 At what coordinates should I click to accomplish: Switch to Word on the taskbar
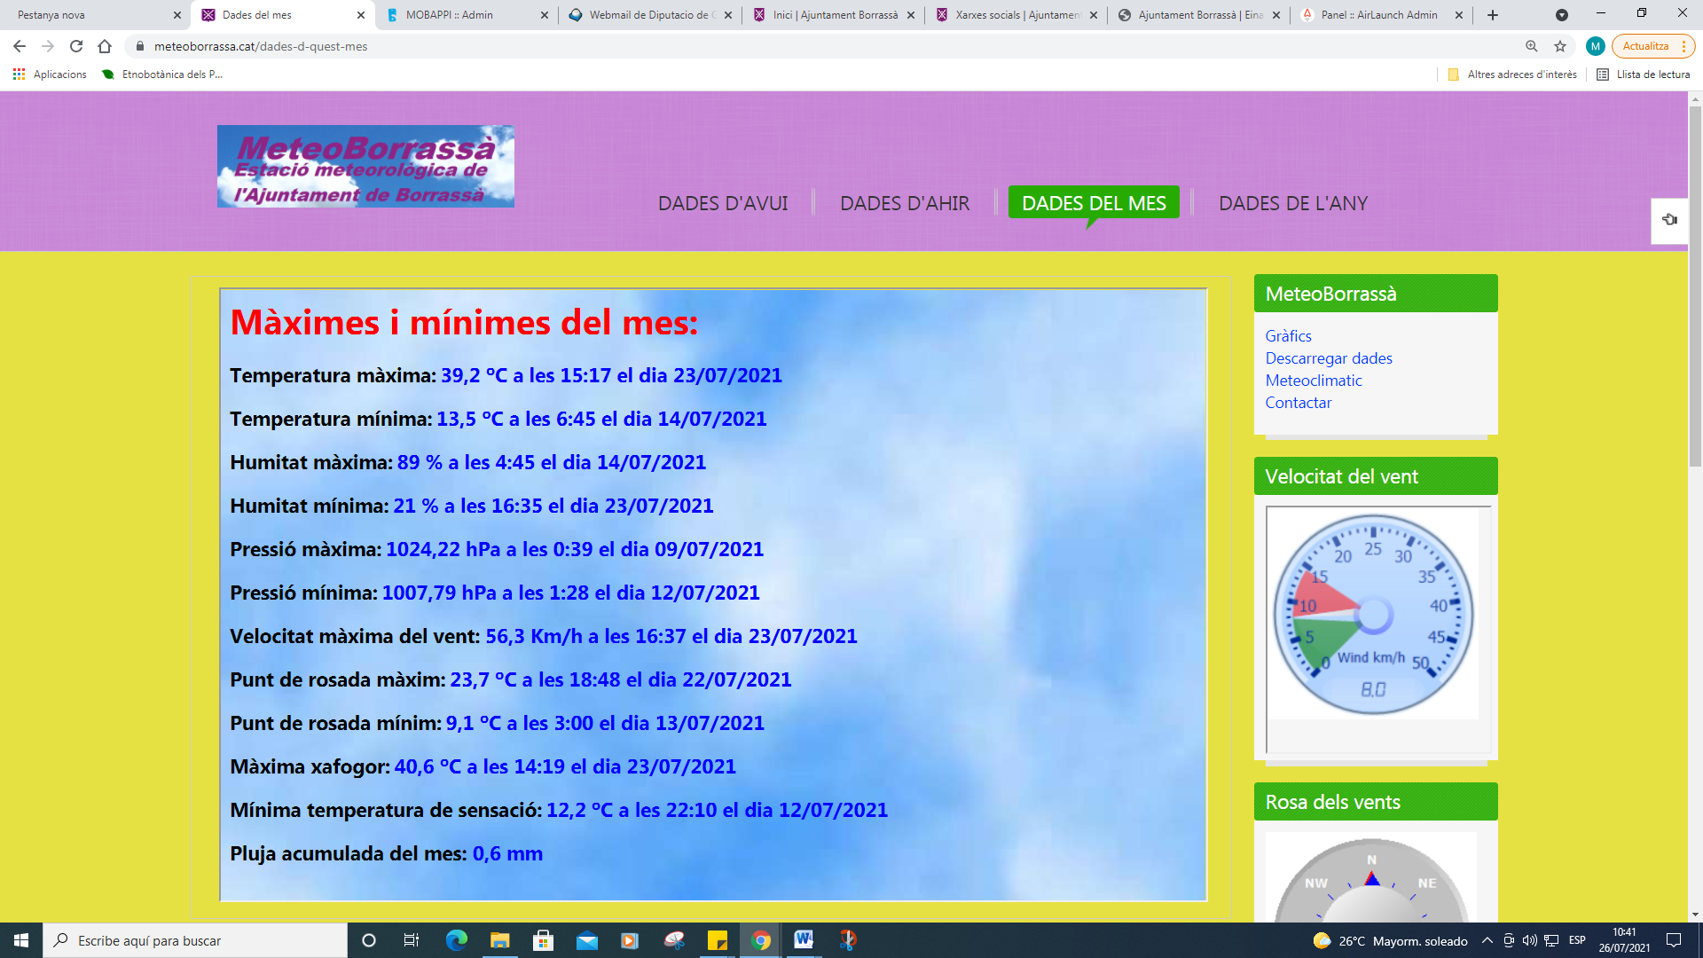click(x=804, y=940)
